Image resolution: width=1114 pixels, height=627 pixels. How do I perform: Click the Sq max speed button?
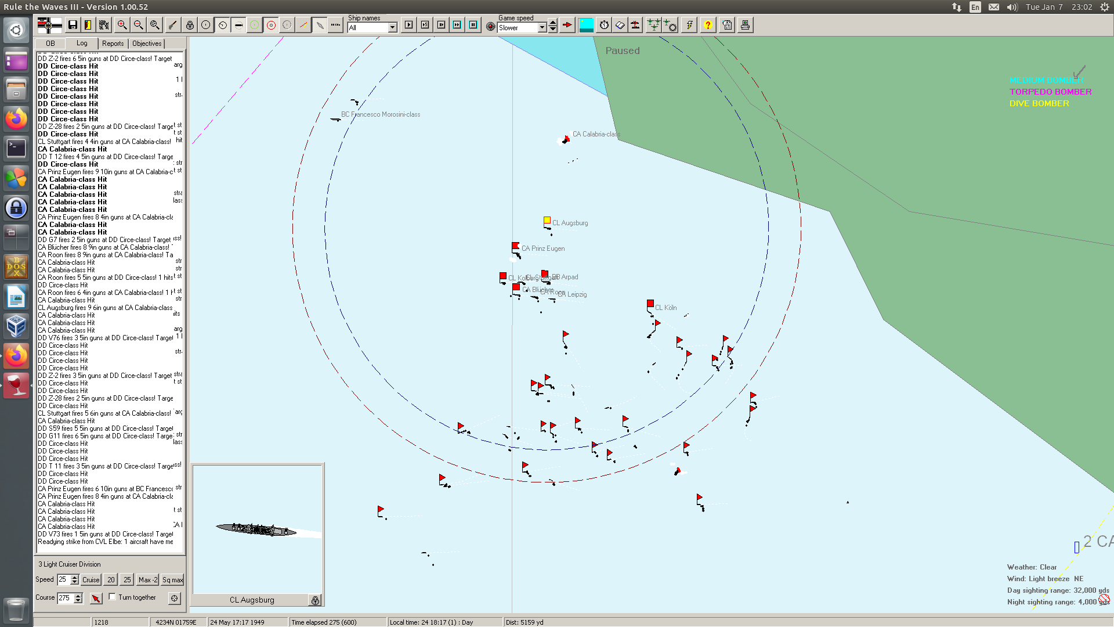[x=173, y=579]
